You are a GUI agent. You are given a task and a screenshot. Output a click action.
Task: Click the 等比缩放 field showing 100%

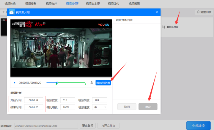68,107
